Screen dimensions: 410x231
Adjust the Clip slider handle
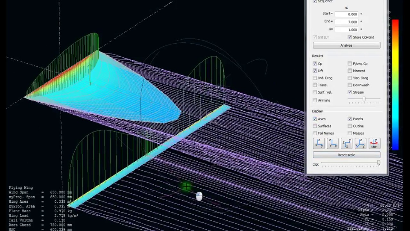[378, 163]
